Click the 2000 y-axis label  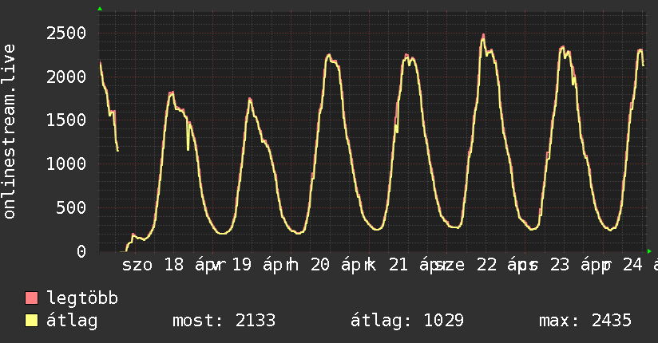66,77
